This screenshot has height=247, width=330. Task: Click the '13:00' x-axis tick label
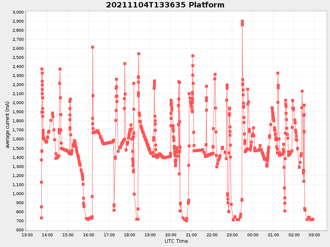tap(27, 235)
